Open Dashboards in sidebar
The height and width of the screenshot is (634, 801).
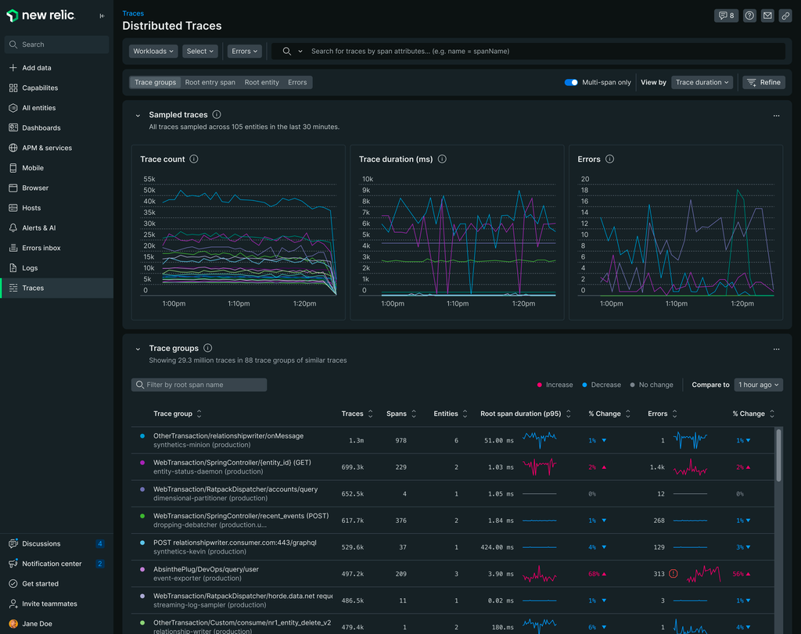pyautogui.click(x=56, y=127)
